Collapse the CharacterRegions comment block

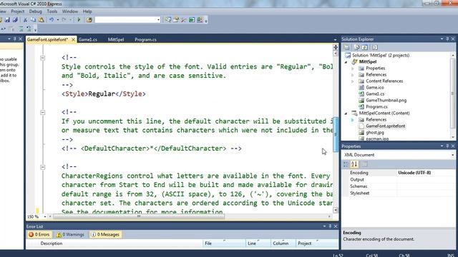[x=43, y=167]
